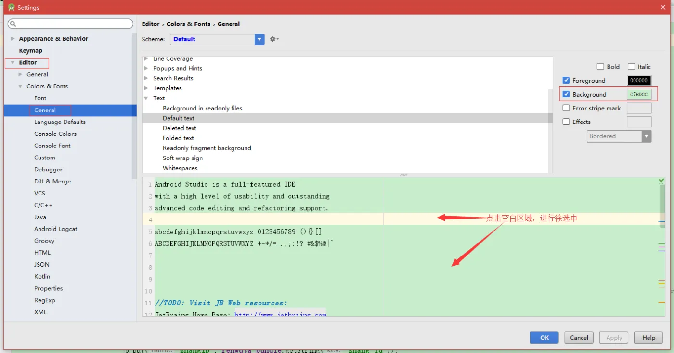The image size is (674, 353).
Task: Expand Search Results category
Action: pyautogui.click(x=146, y=78)
